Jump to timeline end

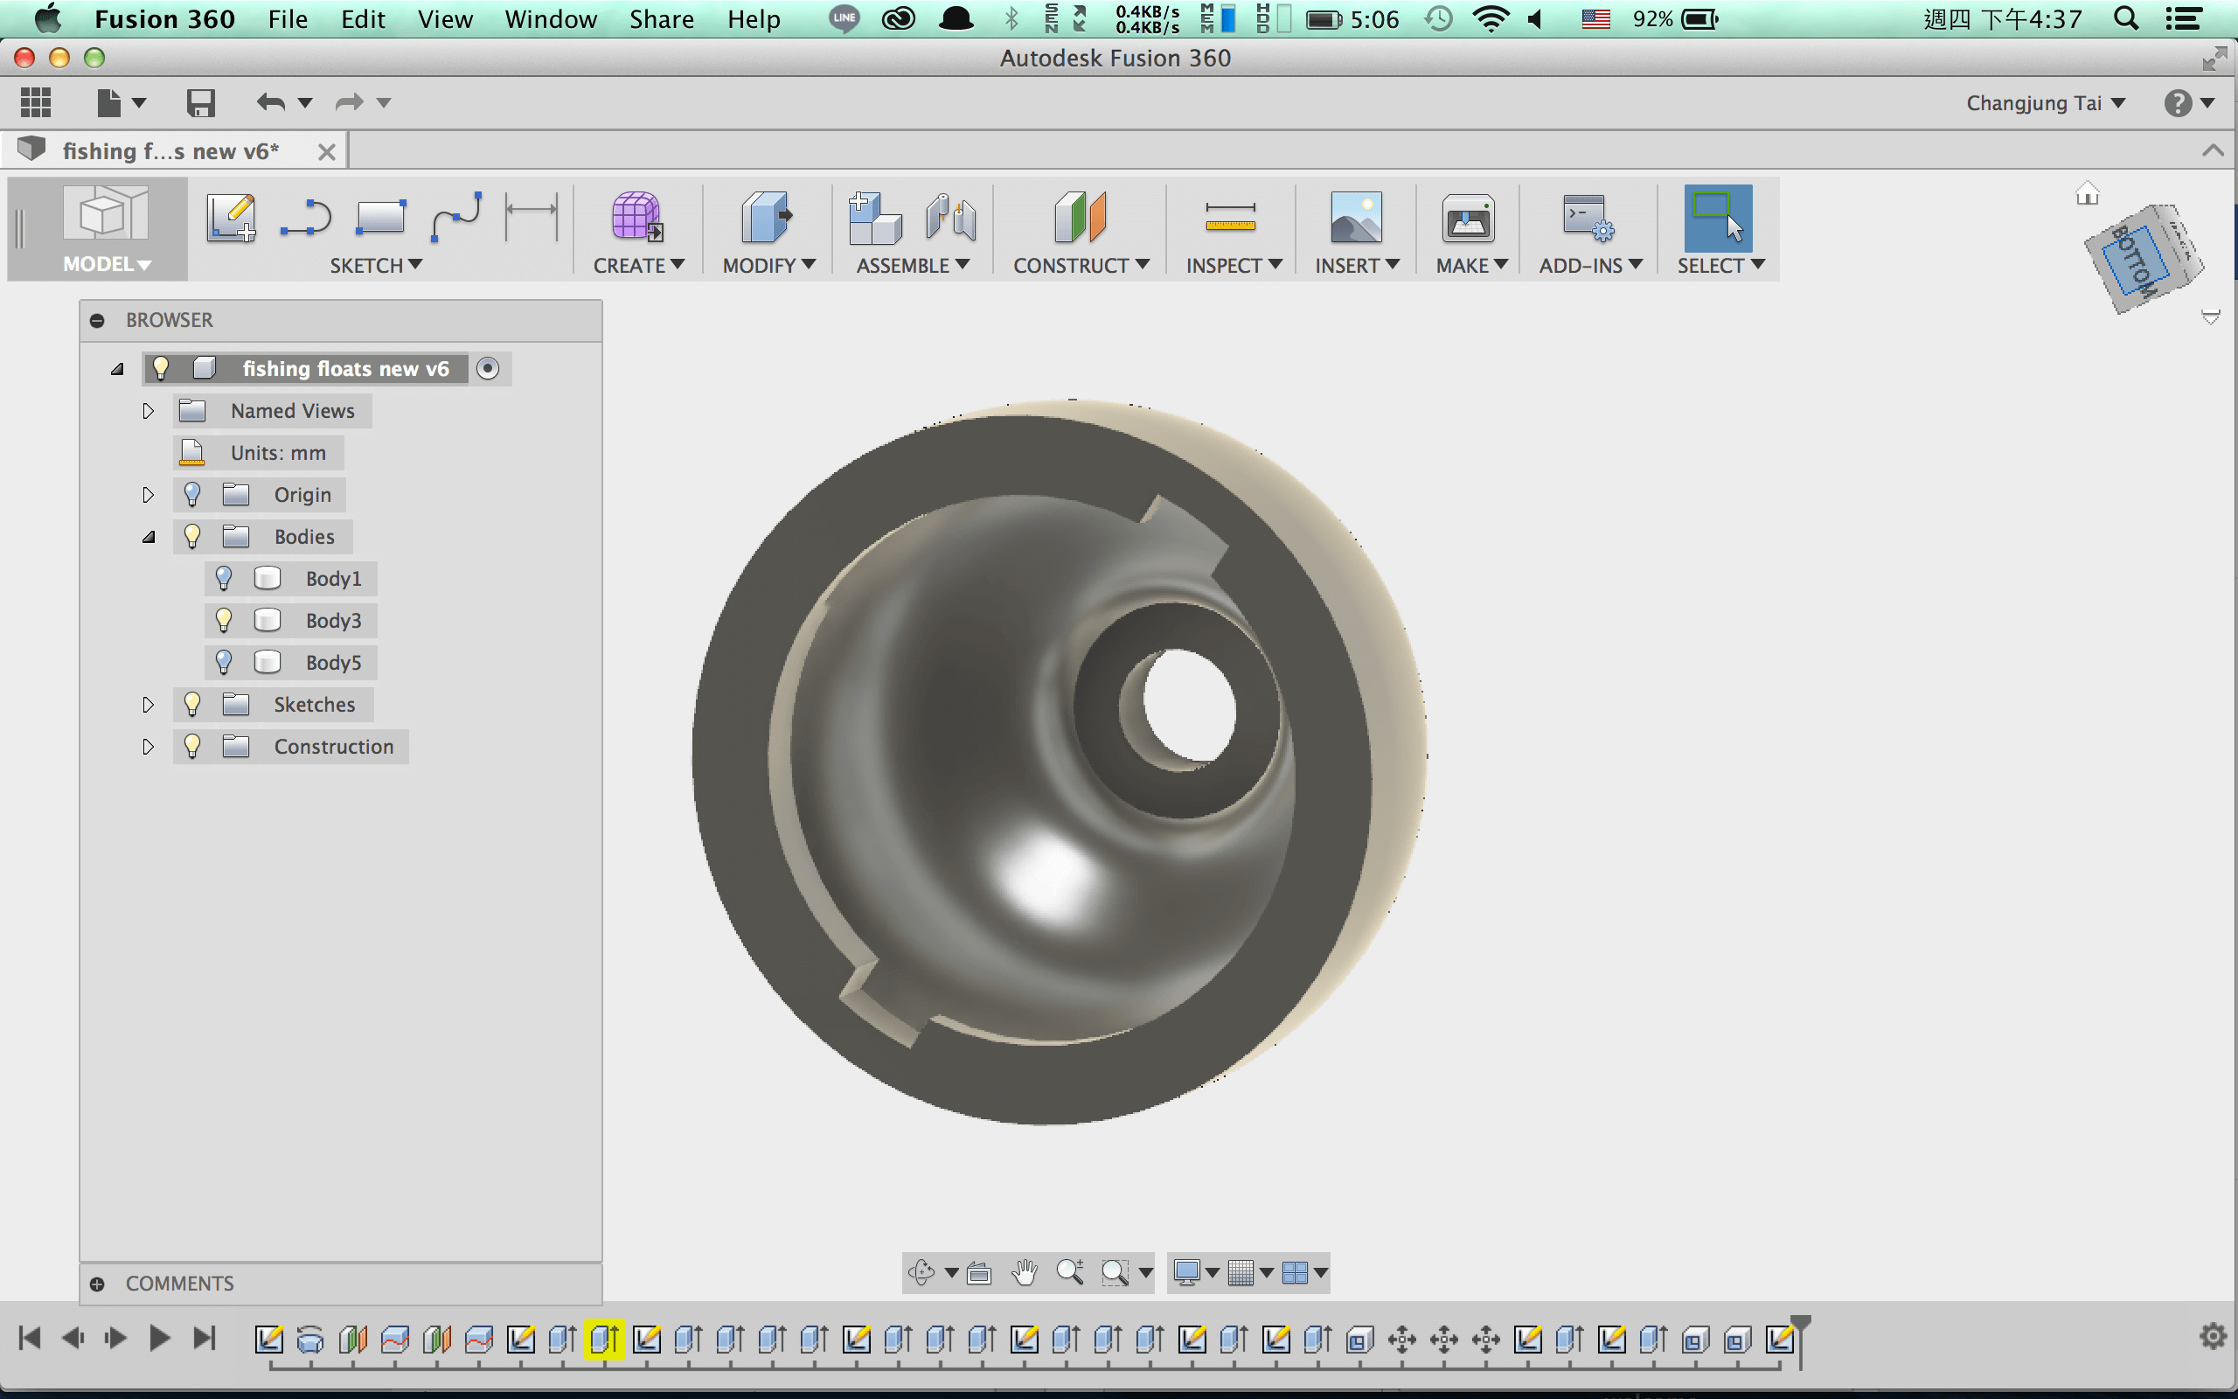[x=205, y=1338]
